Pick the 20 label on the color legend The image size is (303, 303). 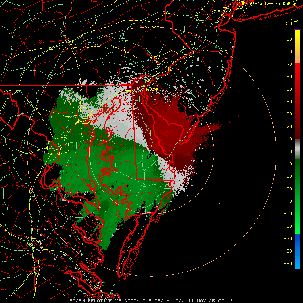289,126
